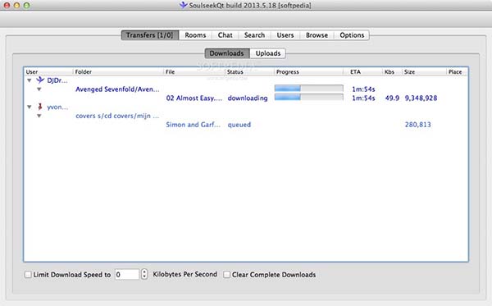Image resolution: width=492 pixels, height=306 pixels.
Task: Click the download speed limit input field
Action: (x=127, y=275)
